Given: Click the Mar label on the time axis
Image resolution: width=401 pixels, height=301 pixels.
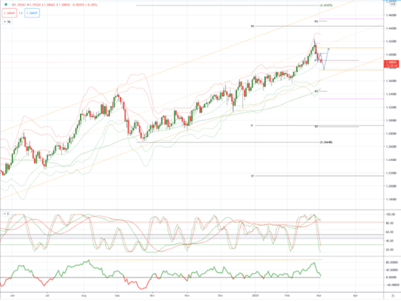Looking at the screenshot, I should point(319,295).
